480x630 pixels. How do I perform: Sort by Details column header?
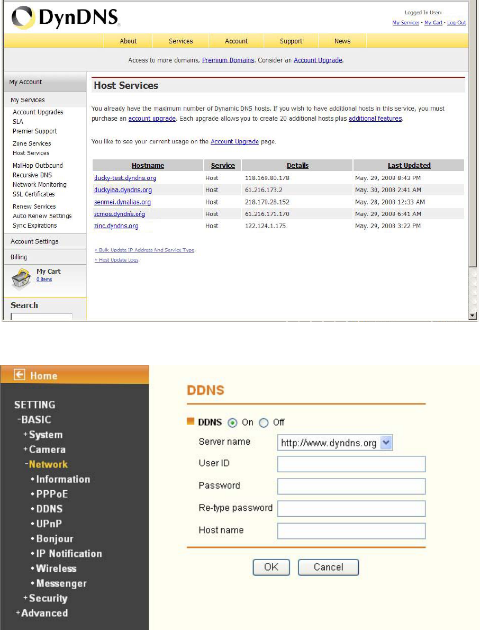(297, 166)
